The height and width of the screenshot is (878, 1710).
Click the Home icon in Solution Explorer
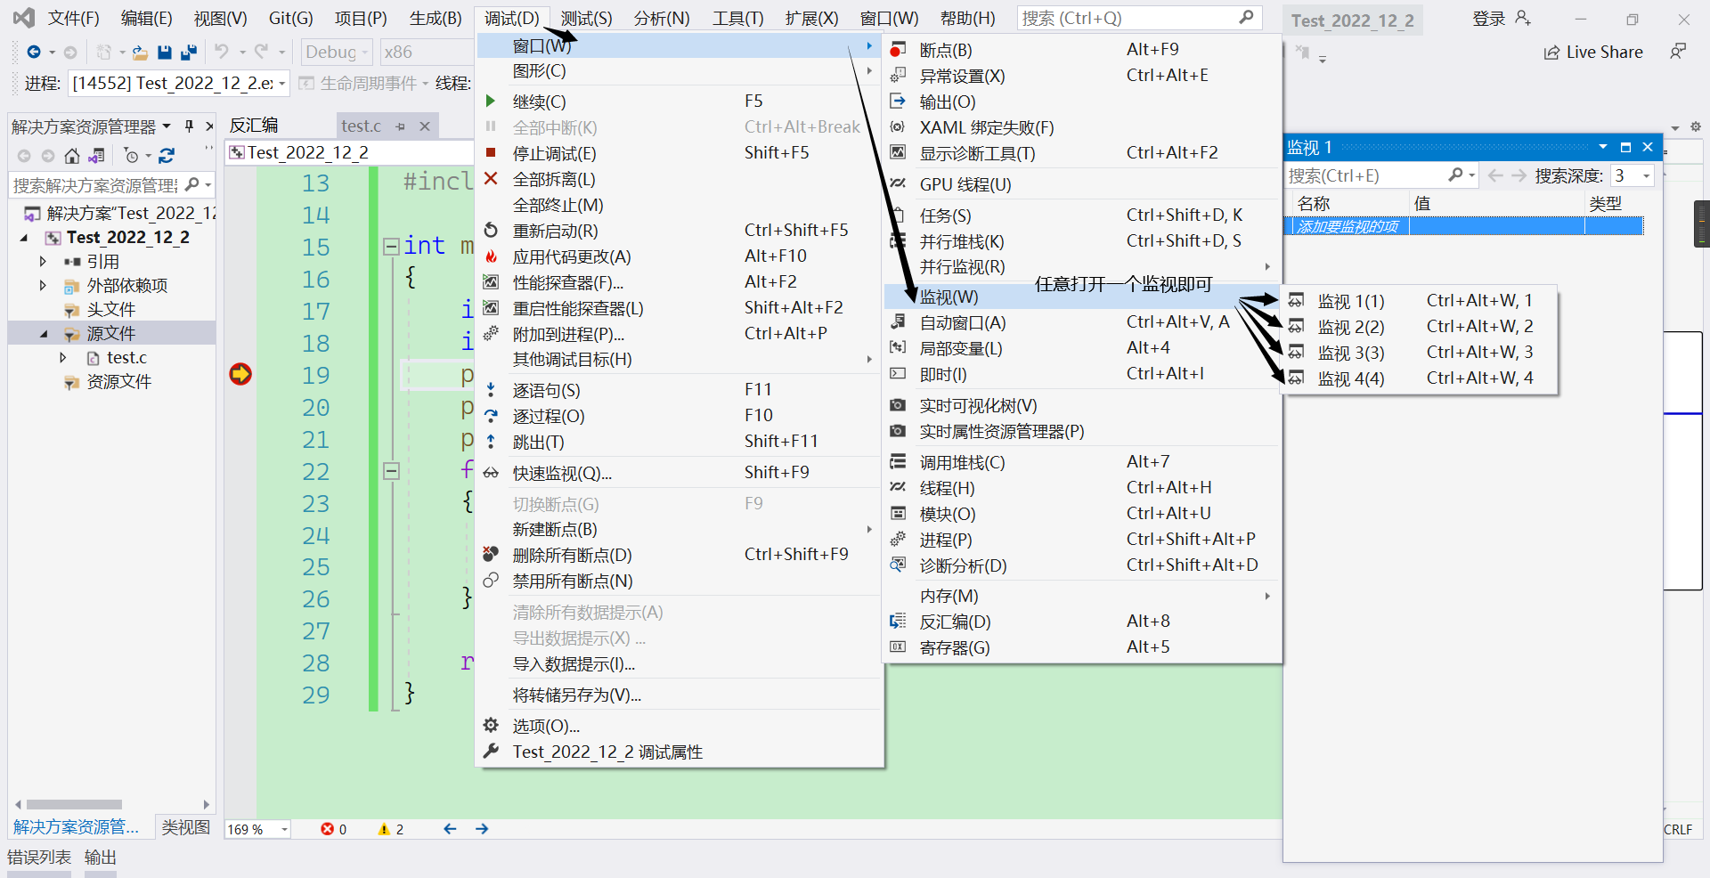coord(72,156)
